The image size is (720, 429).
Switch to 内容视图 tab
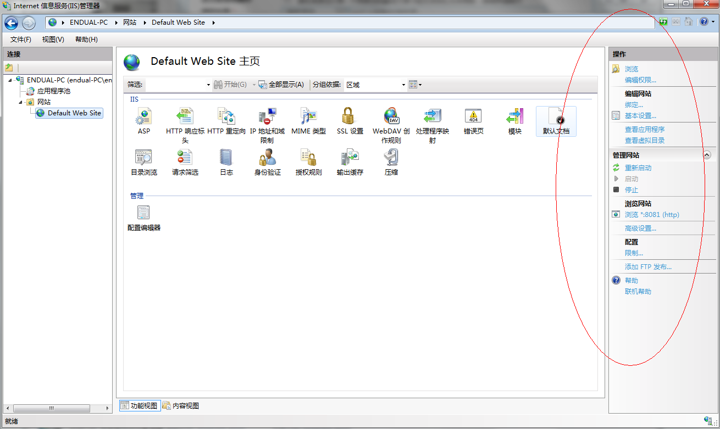(x=181, y=406)
